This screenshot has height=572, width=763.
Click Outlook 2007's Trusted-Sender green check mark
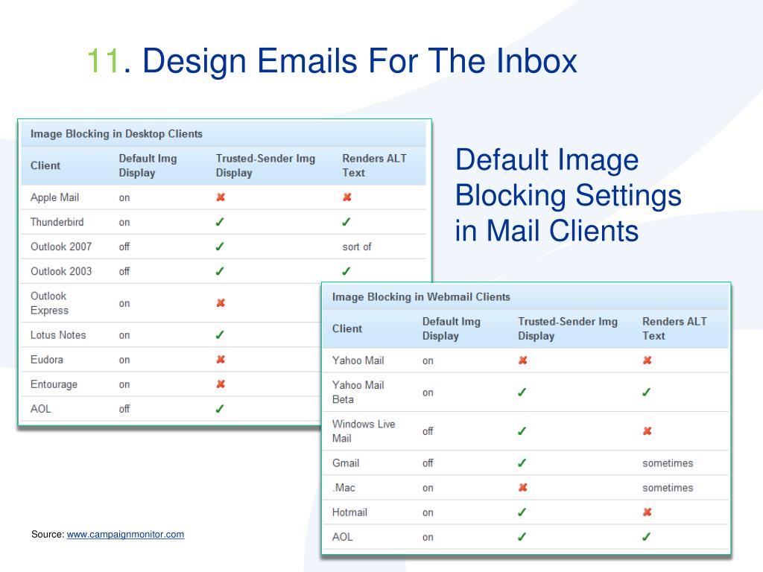click(x=220, y=247)
